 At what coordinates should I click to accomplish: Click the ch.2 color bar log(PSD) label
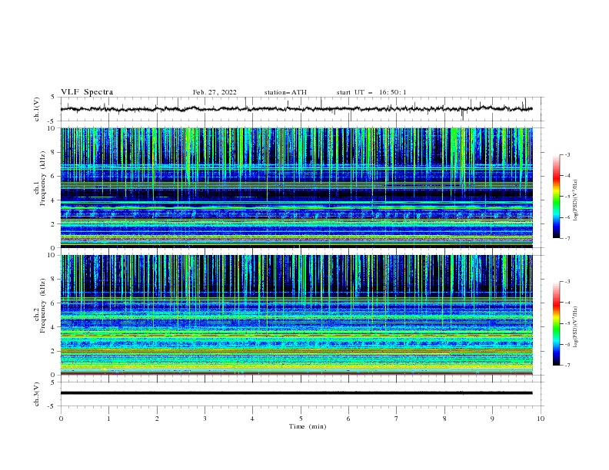coord(575,327)
